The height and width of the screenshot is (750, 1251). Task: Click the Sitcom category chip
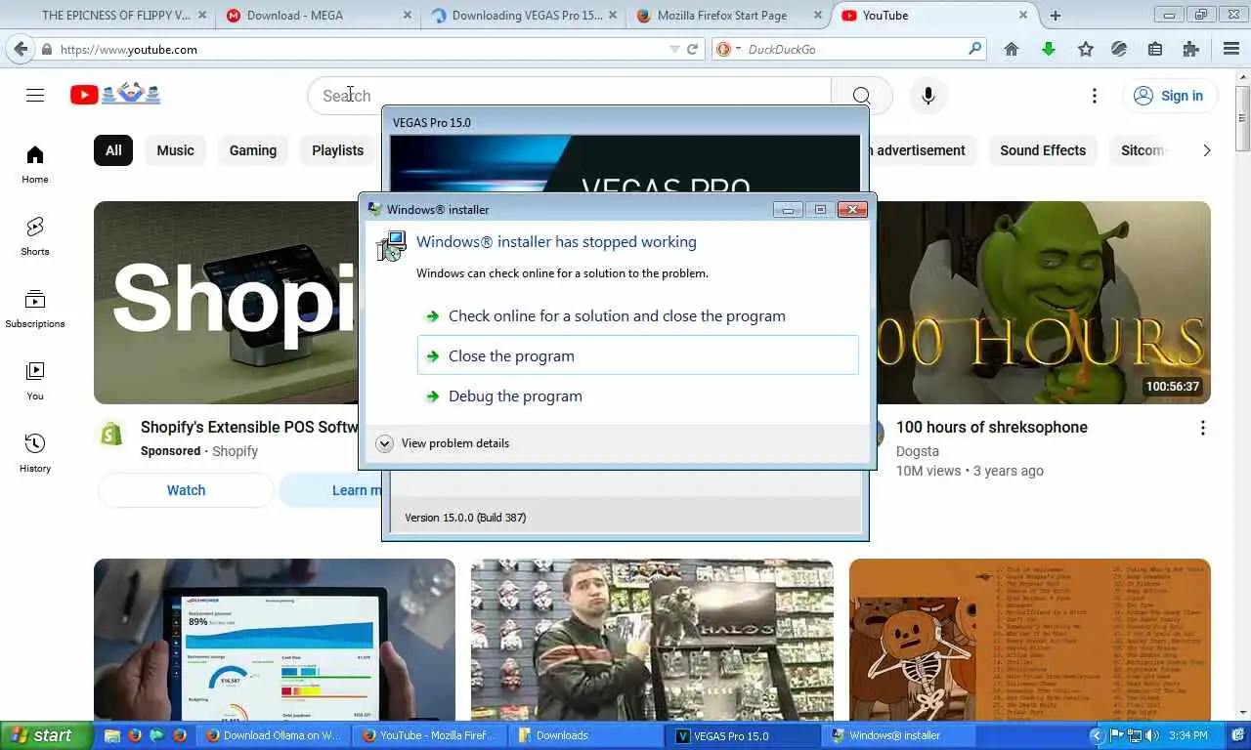1142,150
